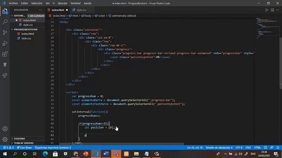The image size is (282, 158).
Task: Click the run file play button
Action: pos(267,10)
